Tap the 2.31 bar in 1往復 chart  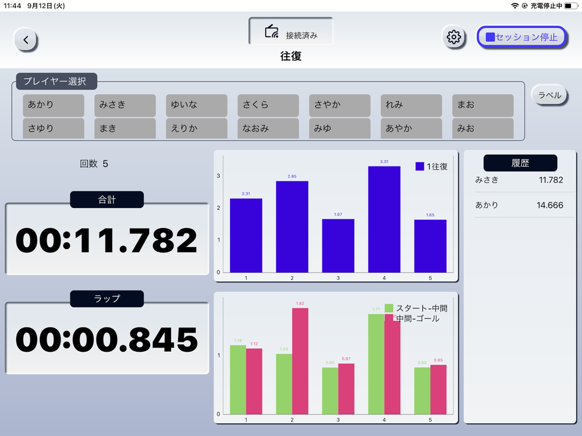(246, 235)
